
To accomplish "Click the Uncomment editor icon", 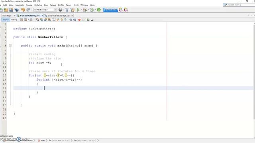I will (92, 20).
